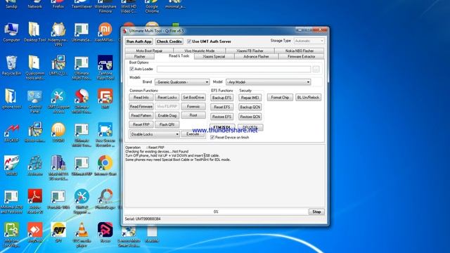The image size is (450, 253).
Task: Open the Recycle Bin icon
Action: point(11,65)
